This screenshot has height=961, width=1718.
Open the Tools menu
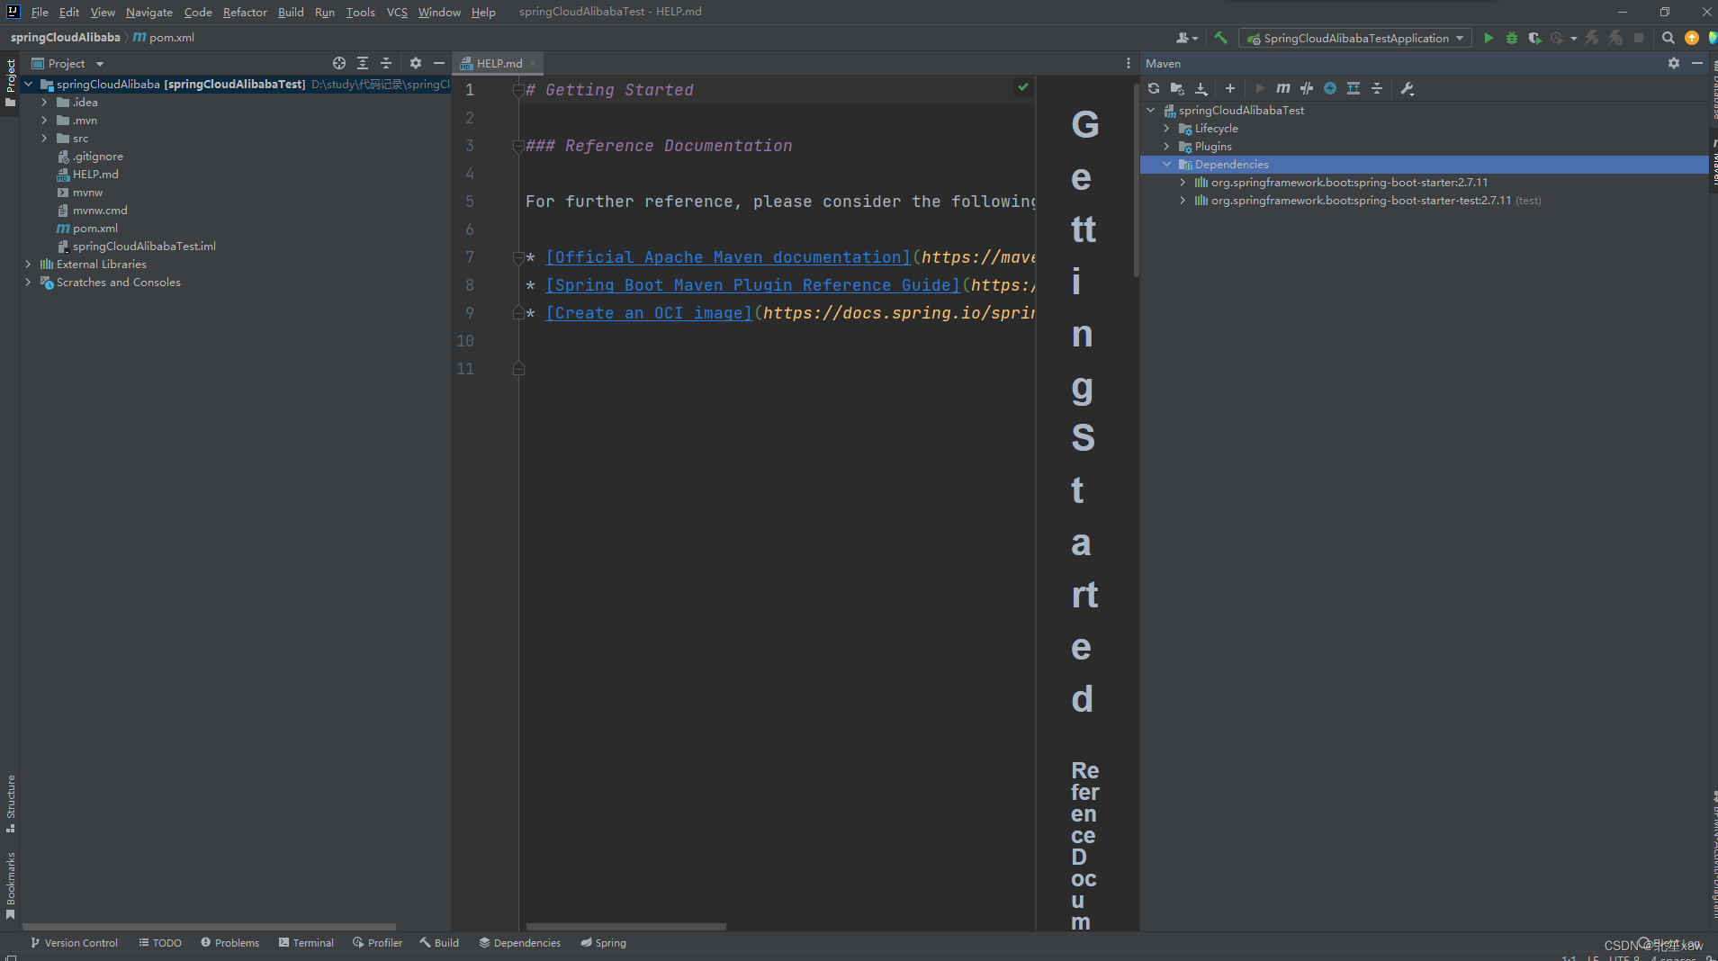[x=360, y=12]
